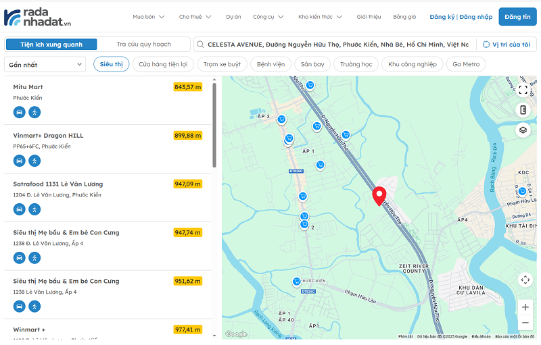
Task: Click the Đăng nhập link
Action: (x=476, y=17)
